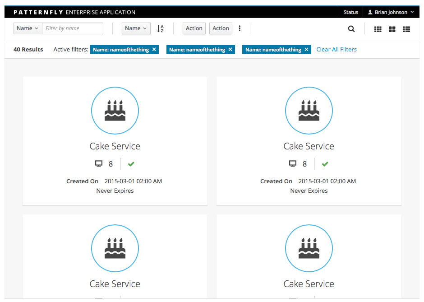Viewport: 424px width, 302px height.
Task: Open the kebab more-actions menu
Action: tap(240, 28)
